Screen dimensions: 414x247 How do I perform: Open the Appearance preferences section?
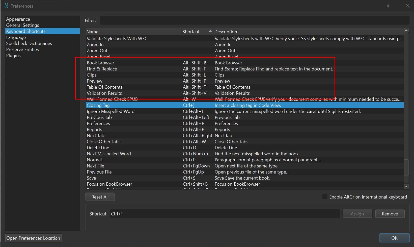tap(18, 19)
